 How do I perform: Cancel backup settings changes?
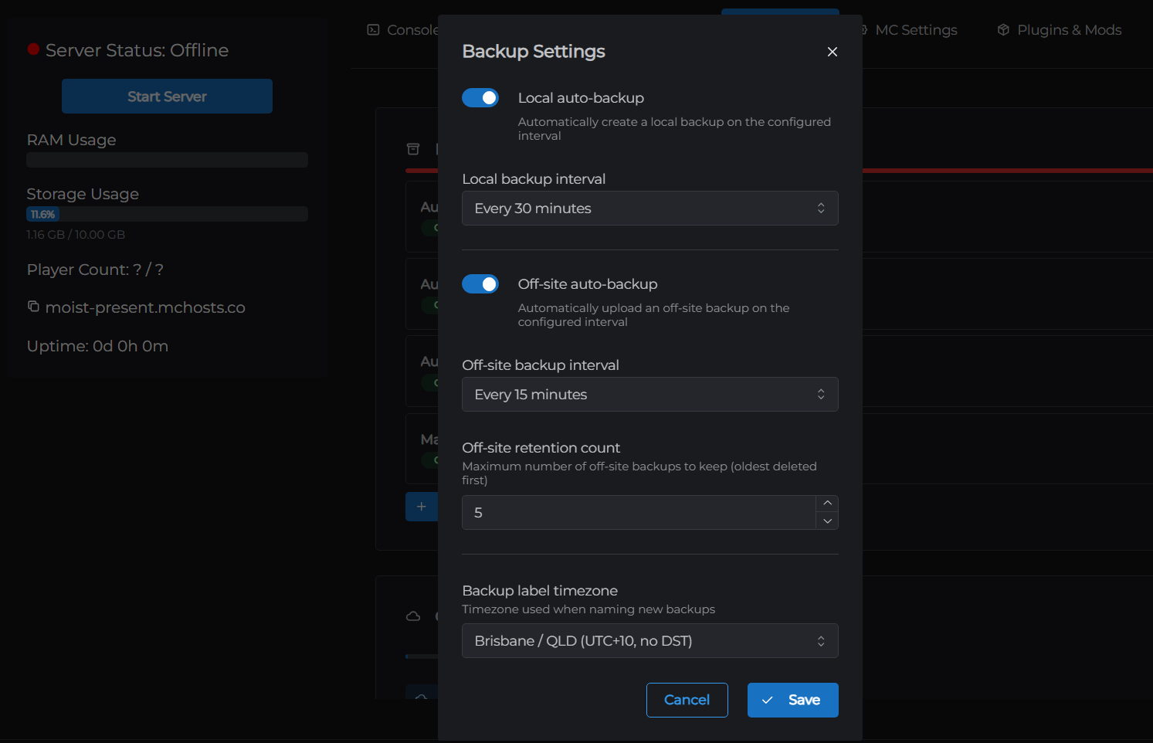coord(687,700)
